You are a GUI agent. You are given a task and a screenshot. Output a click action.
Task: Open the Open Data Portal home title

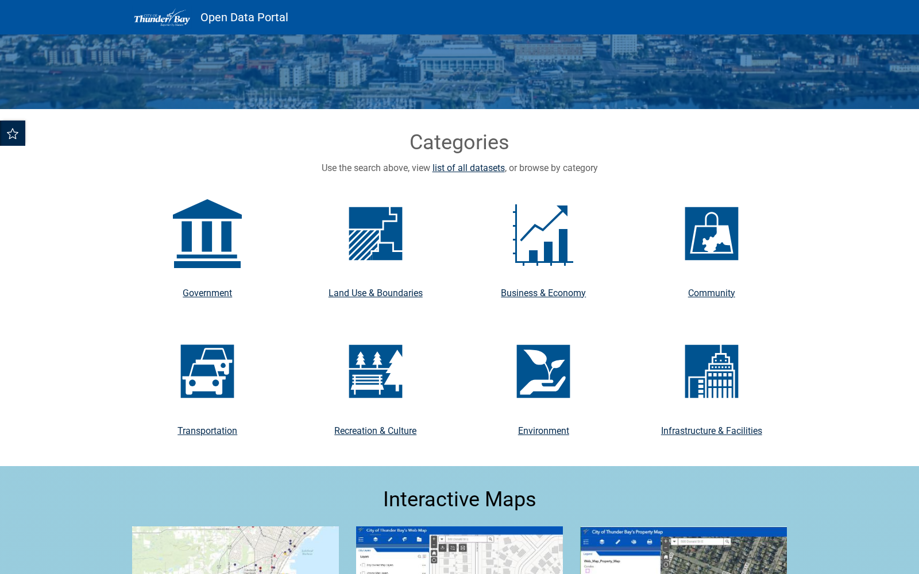pyautogui.click(x=244, y=17)
